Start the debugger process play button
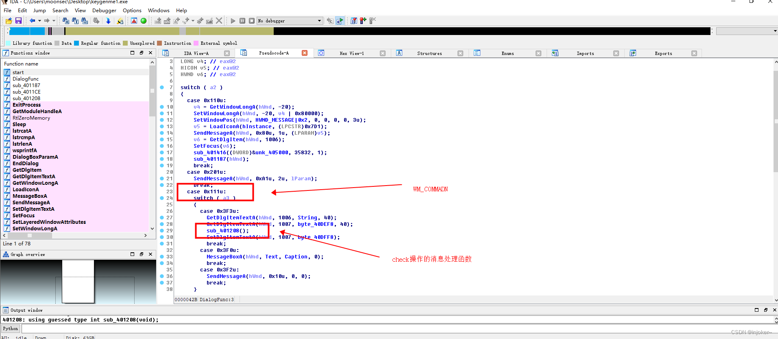The width and height of the screenshot is (778, 339). [233, 21]
